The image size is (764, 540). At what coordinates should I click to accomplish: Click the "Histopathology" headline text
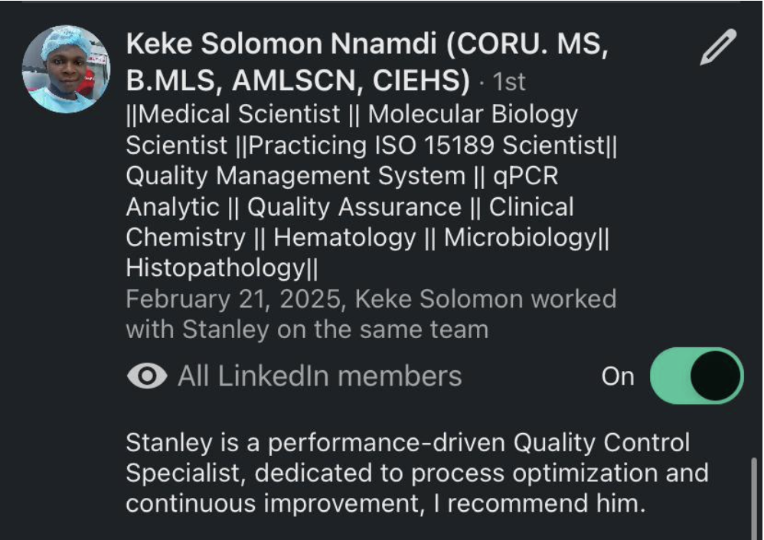215,268
